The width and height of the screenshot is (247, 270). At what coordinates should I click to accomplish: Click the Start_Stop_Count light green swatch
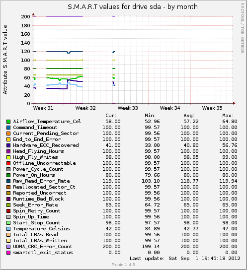pyautogui.click(x=8, y=223)
